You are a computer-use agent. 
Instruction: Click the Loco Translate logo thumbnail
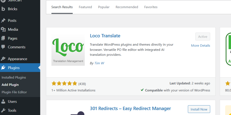point(68,50)
